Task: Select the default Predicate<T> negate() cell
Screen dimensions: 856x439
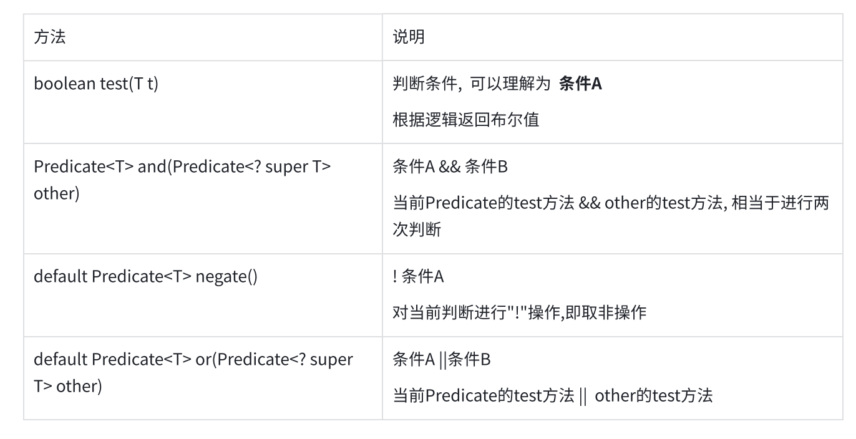Action: 203,295
